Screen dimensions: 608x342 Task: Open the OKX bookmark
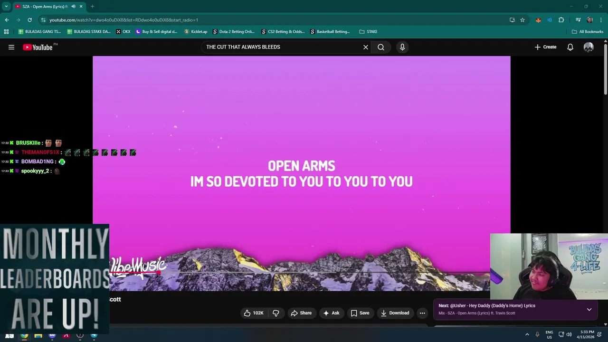click(x=123, y=32)
